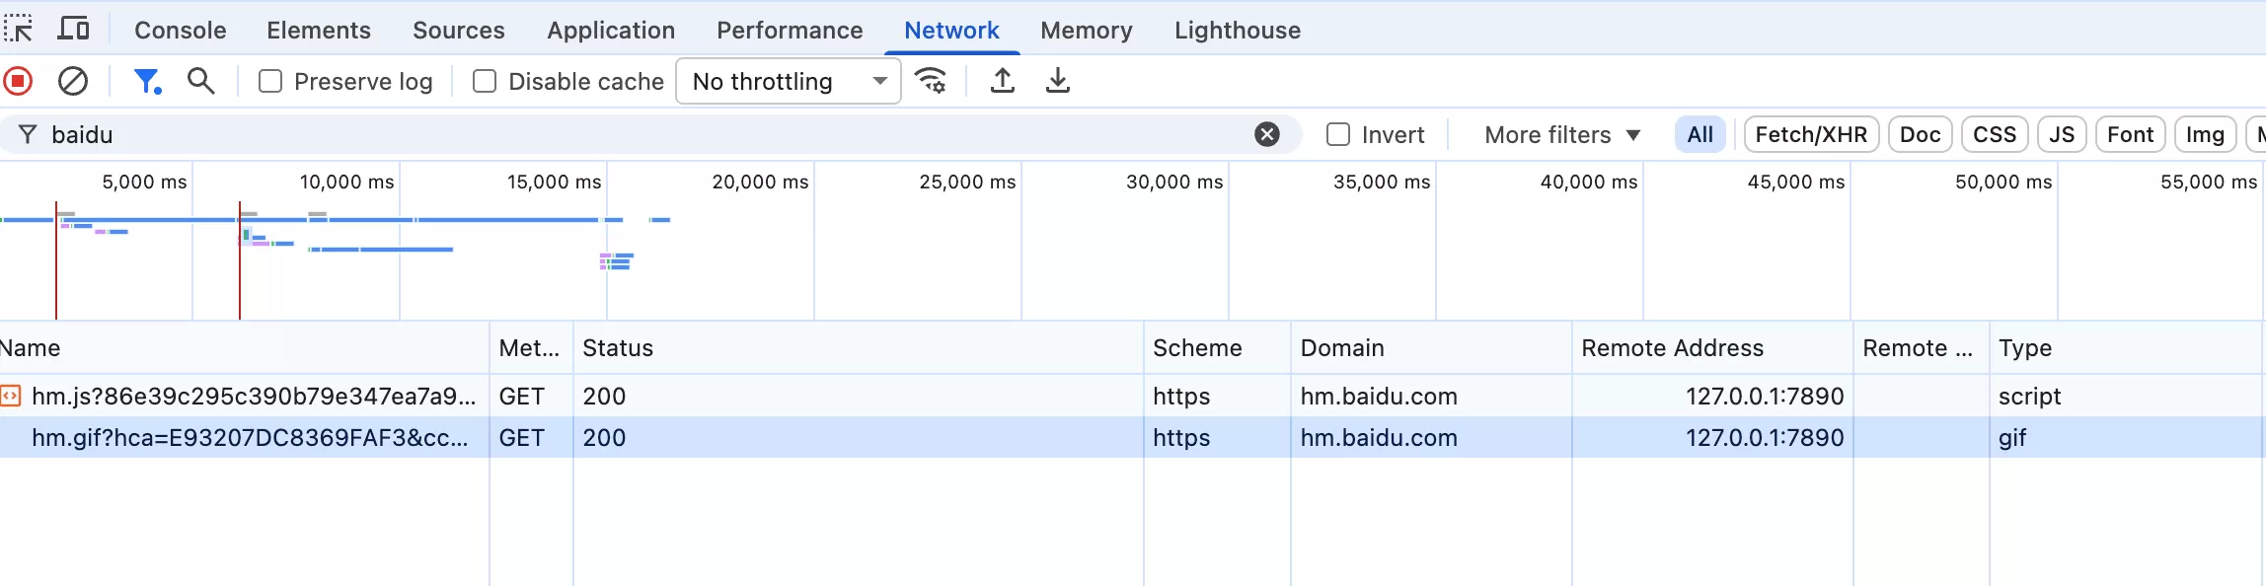Show only Img requests
2266x586 pixels.
pos(2204,134)
